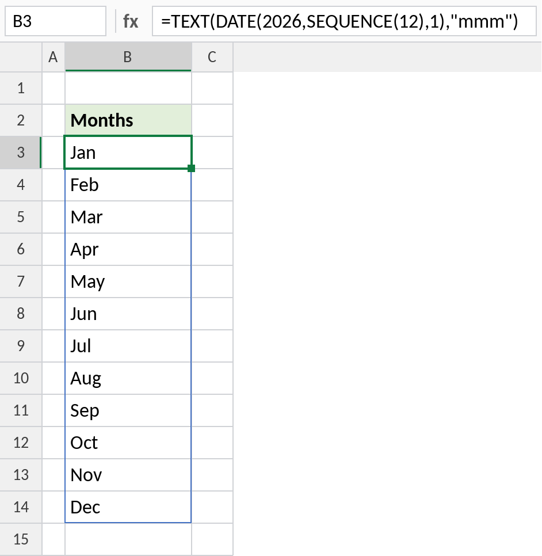This screenshot has width=542, height=556.
Task: Click the formula bar with TEXT formula
Action: tap(344, 21)
